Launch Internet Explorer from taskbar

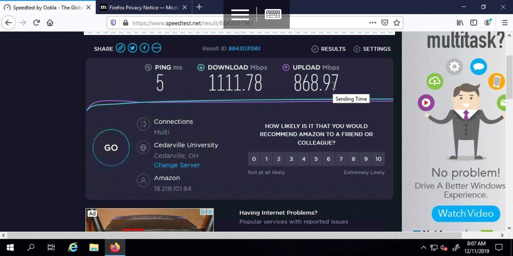tap(73, 247)
